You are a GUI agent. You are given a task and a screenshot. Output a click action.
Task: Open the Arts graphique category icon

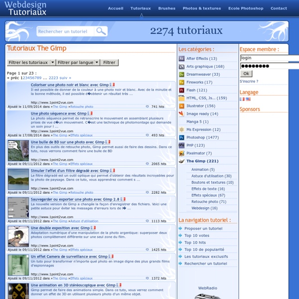click(x=181, y=67)
